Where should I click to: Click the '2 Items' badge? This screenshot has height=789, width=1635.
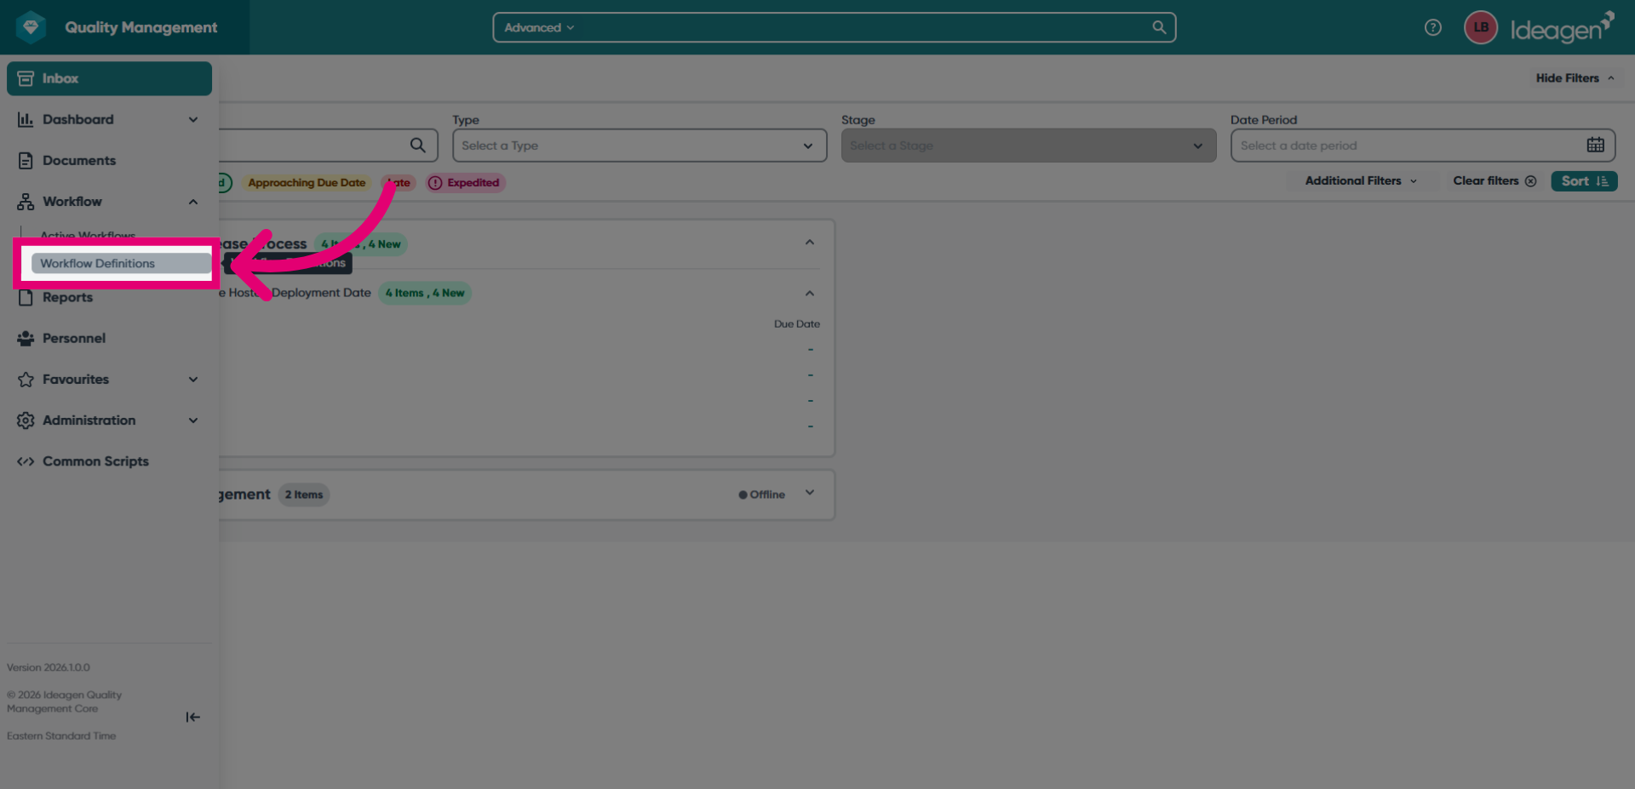tap(304, 495)
